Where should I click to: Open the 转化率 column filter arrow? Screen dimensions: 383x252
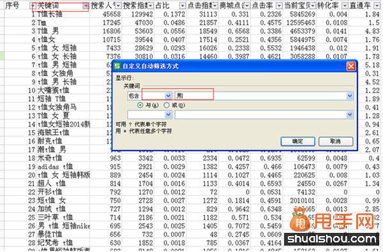[345, 6]
